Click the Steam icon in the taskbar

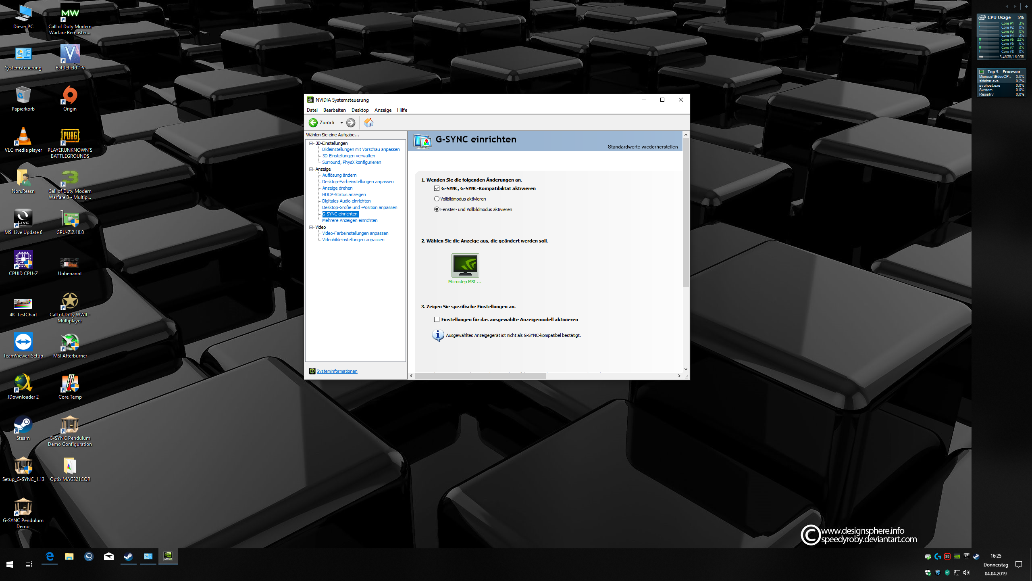pyautogui.click(x=128, y=557)
